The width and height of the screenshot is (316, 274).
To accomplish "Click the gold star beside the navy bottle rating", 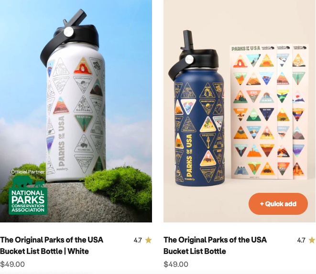I will (x=312, y=240).
